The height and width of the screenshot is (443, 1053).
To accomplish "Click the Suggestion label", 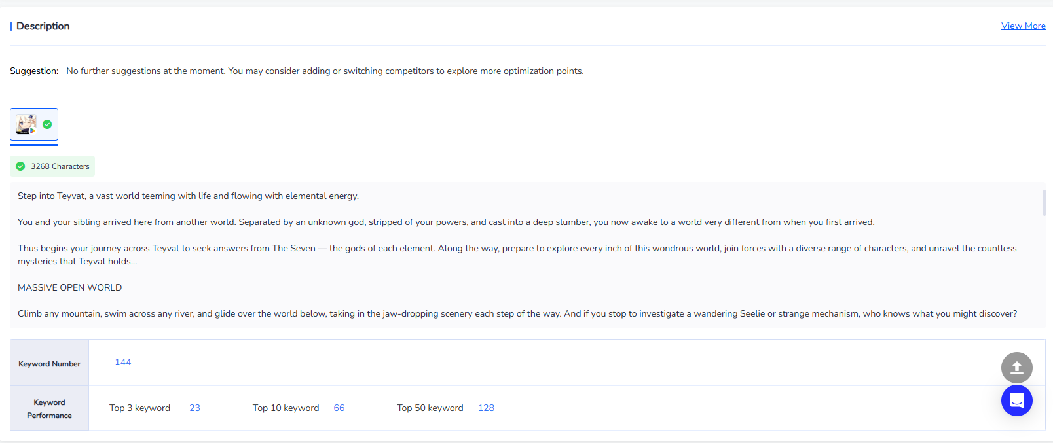I will click(34, 71).
